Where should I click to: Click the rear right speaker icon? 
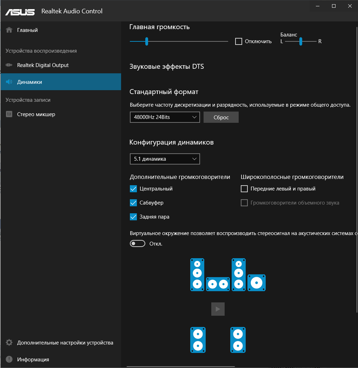point(238,340)
